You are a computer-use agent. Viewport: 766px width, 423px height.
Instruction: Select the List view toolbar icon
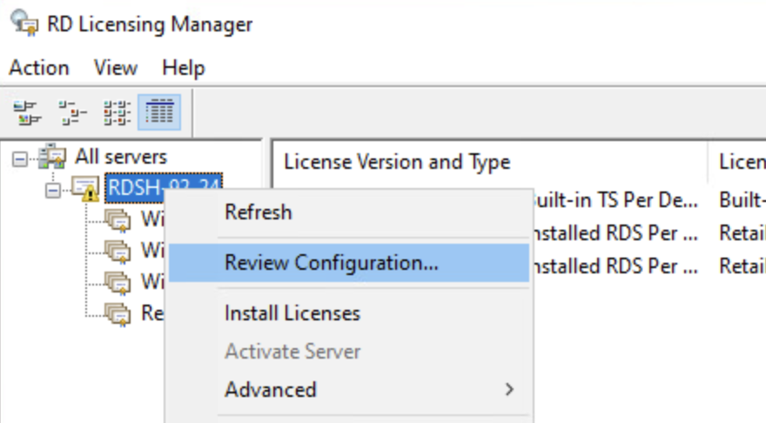(117, 112)
